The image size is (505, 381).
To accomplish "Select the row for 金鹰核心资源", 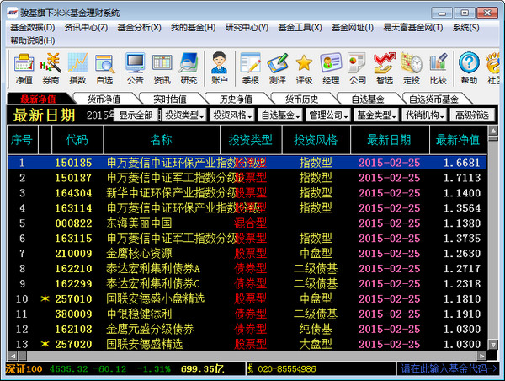I will [x=247, y=253].
